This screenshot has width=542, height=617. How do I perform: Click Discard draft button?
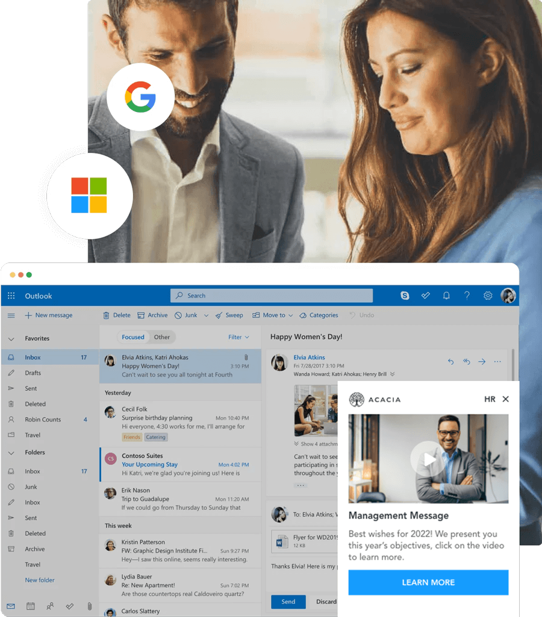[x=326, y=602]
